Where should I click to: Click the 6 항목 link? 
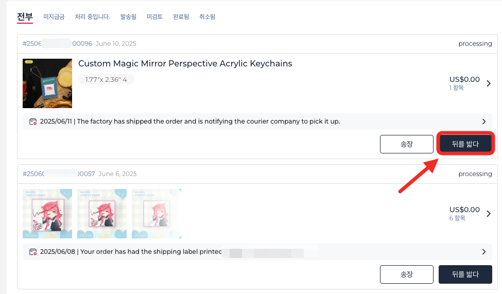pos(457,218)
